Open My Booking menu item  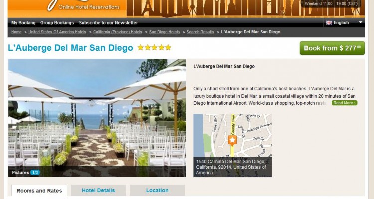pyautogui.click(x=23, y=23)
